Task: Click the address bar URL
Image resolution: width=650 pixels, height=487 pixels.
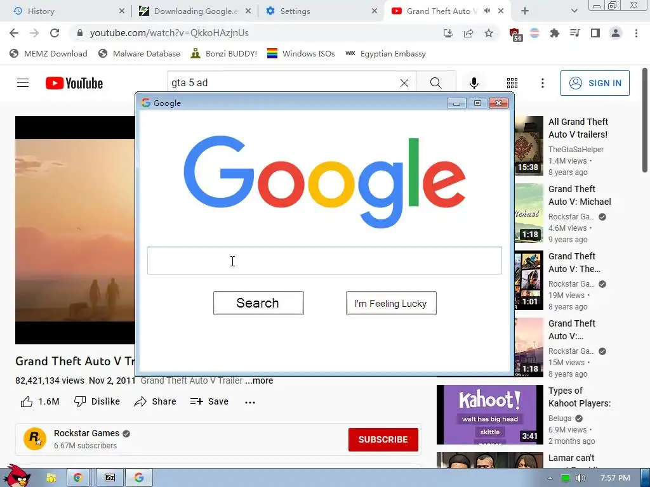Action: (x=169, y=33)
